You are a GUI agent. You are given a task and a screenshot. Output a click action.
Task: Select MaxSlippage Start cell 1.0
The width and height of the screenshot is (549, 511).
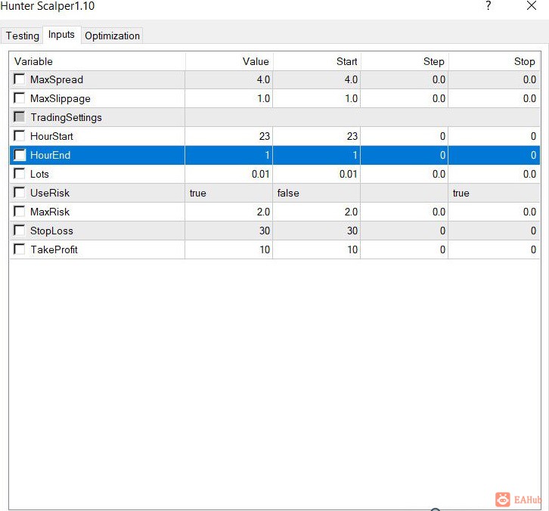[317, 98]
